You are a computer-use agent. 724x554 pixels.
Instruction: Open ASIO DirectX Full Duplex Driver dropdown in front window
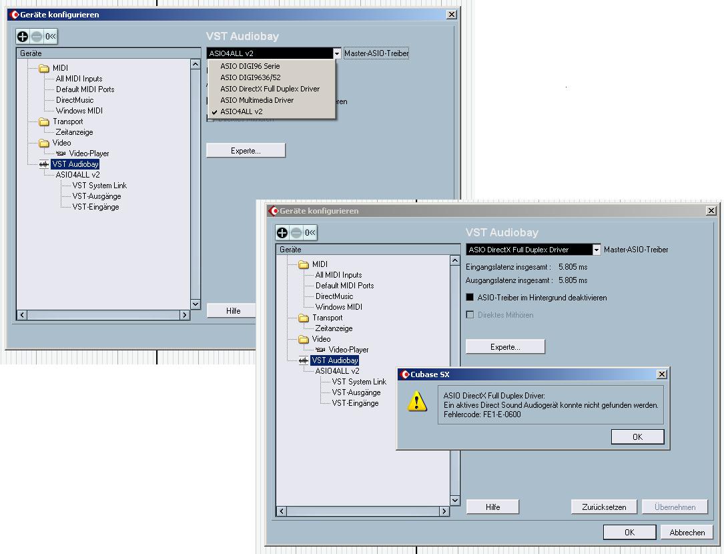(596, 250)
